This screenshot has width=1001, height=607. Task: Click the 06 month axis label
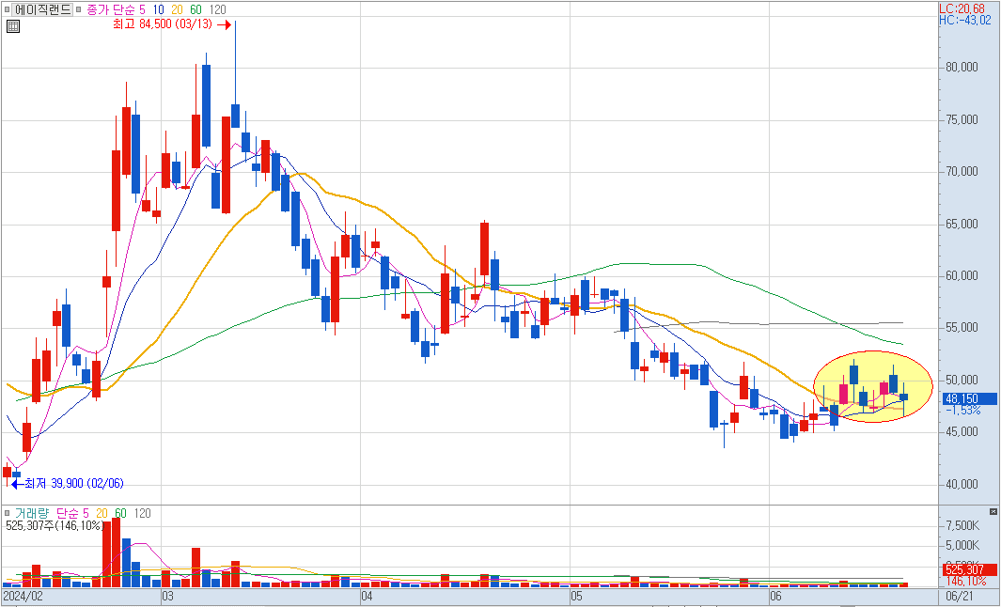tap(775, 596)
